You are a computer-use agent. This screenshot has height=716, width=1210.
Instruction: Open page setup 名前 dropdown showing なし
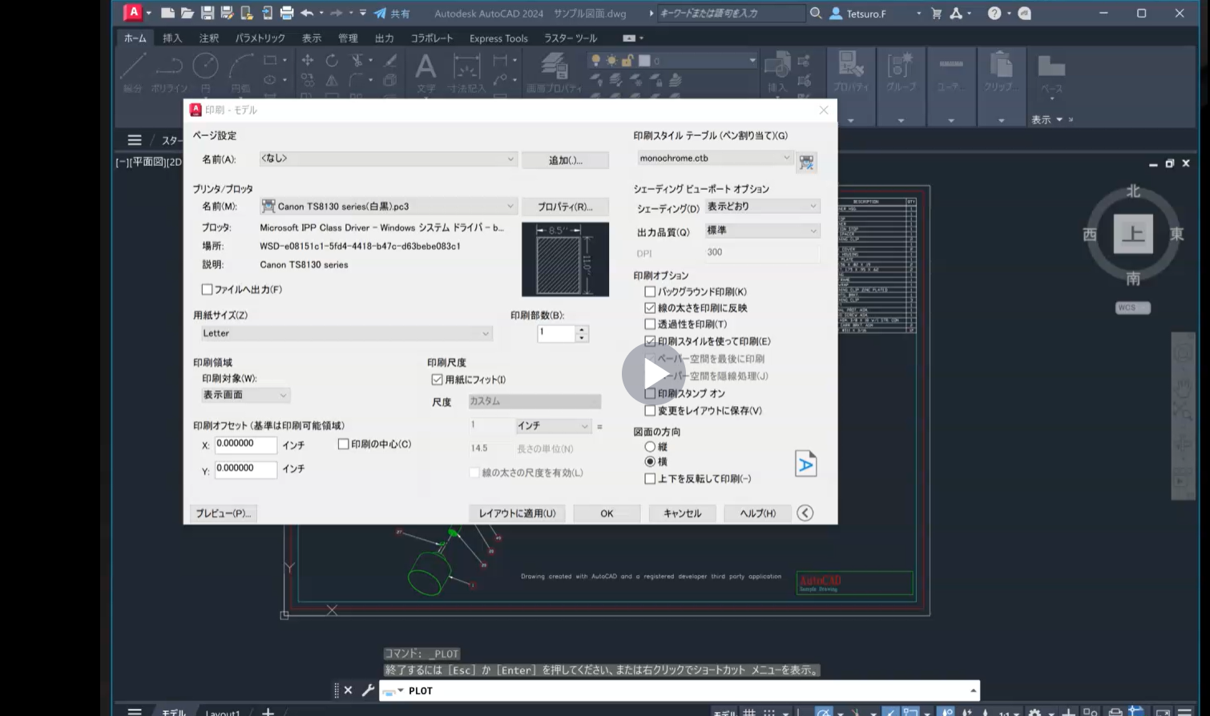tap(388, 159)
